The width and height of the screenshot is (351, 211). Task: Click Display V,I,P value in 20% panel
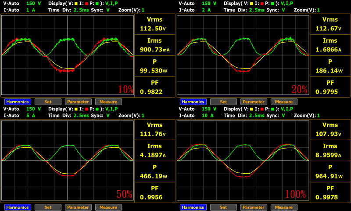[287, 4]
